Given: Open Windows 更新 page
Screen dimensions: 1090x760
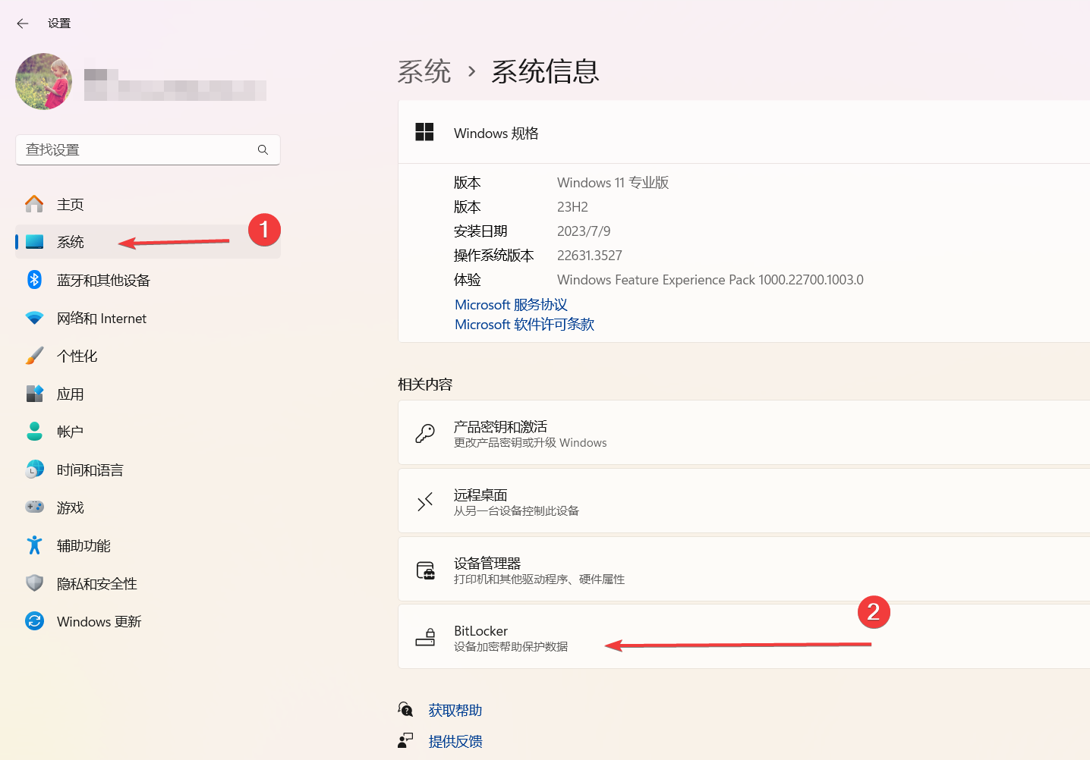Looking at the screenshot, I should (x=148, y=621).
